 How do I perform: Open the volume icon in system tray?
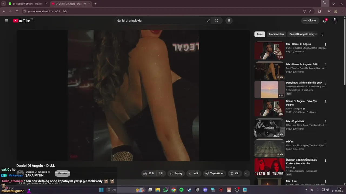tap(328, 190)
